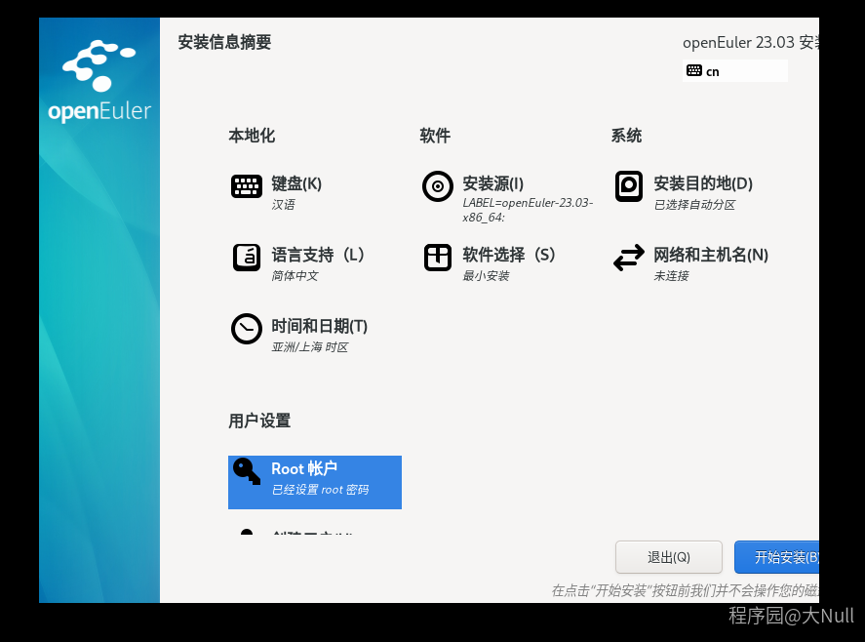Viewport: 865px width, 642px height.
Task: Click the small keyboard layout icon near cn
Action: point(693,70)
